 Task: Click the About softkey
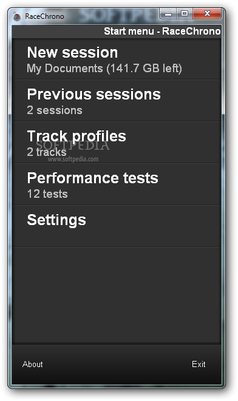(33, 364)
